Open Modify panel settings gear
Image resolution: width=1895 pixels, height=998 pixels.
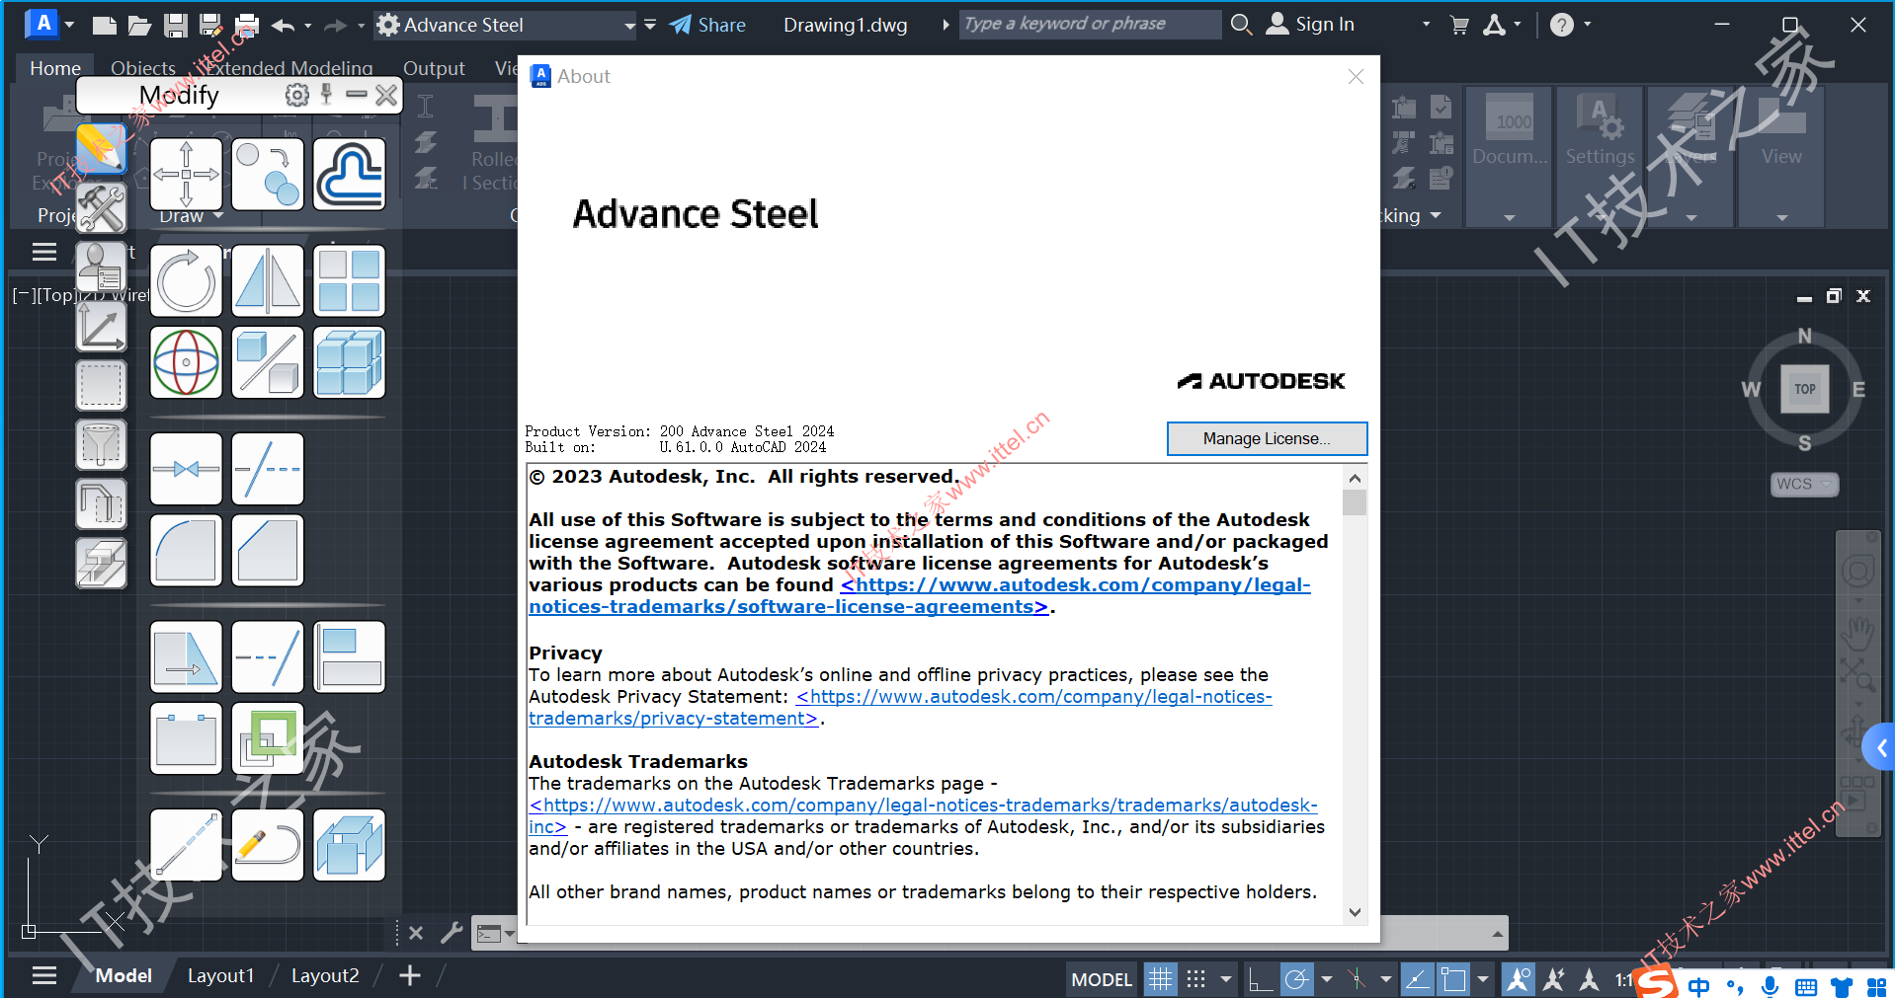tap(296, 95)
